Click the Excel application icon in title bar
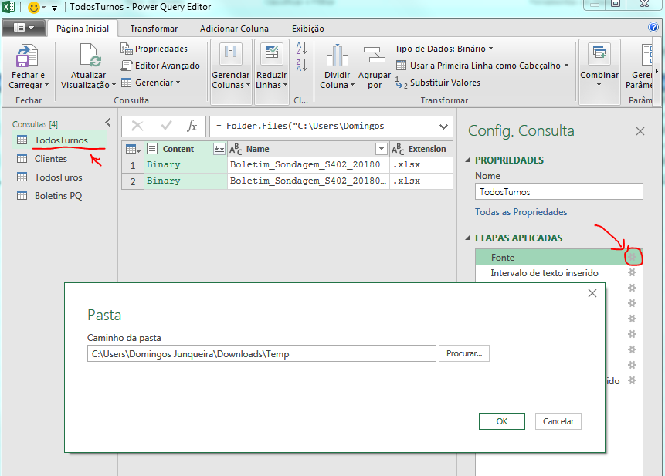 click(9, 7)
